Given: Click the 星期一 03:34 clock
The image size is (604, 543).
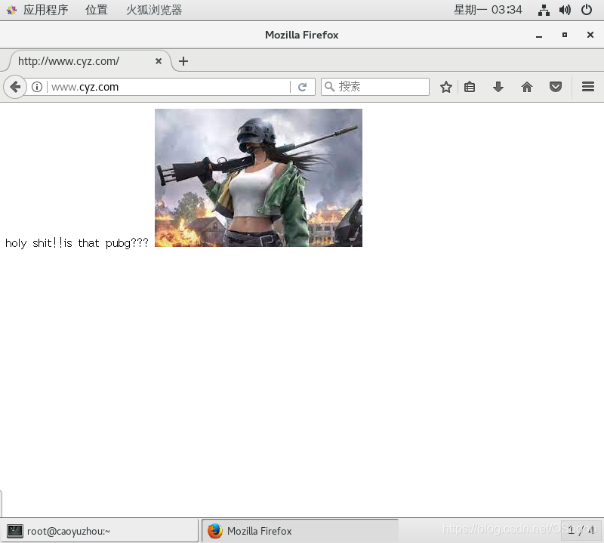Looking at the screenshot, I should point(488,10).
